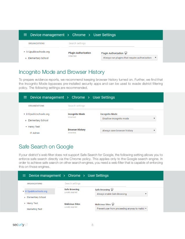Select Henry Test in Incognito Mode org tree
The width and height of the screenshot is (185, 239).
click(34, 127)
